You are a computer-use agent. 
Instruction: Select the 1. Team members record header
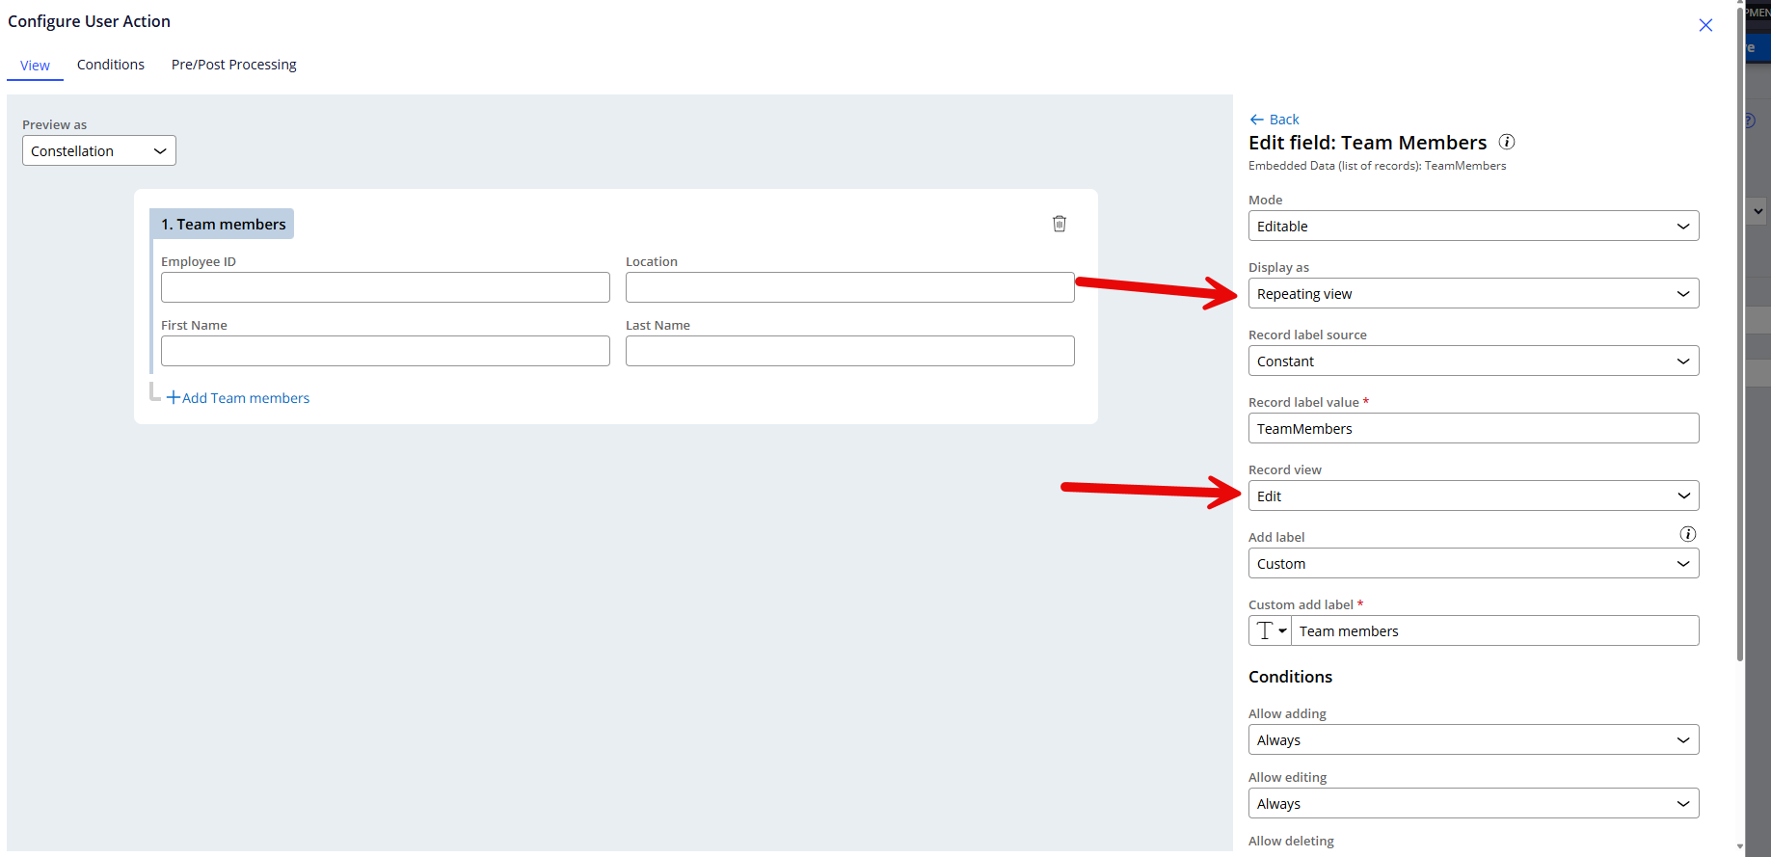[223, 225]
